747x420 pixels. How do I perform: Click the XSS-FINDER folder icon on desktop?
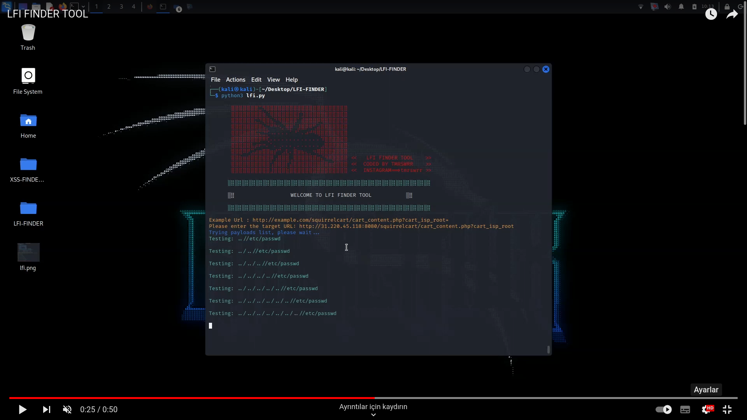pyautogui.click(x=28, y=164)
